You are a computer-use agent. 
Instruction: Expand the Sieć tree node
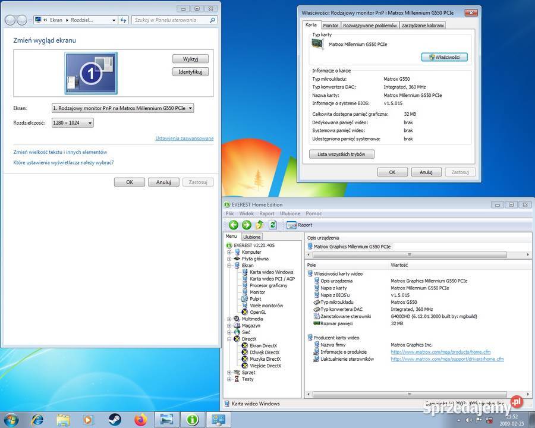pos(229,332)
